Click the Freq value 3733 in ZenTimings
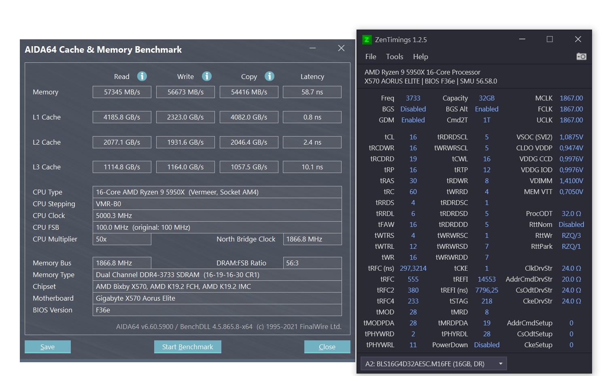This screenshot has height=376, width=605. coord(413,98)
